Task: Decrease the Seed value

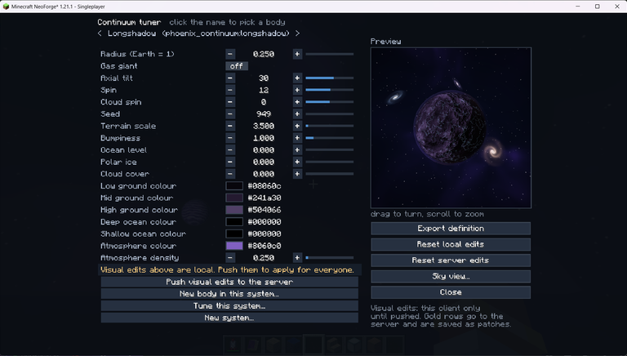Action: [230, 114]
